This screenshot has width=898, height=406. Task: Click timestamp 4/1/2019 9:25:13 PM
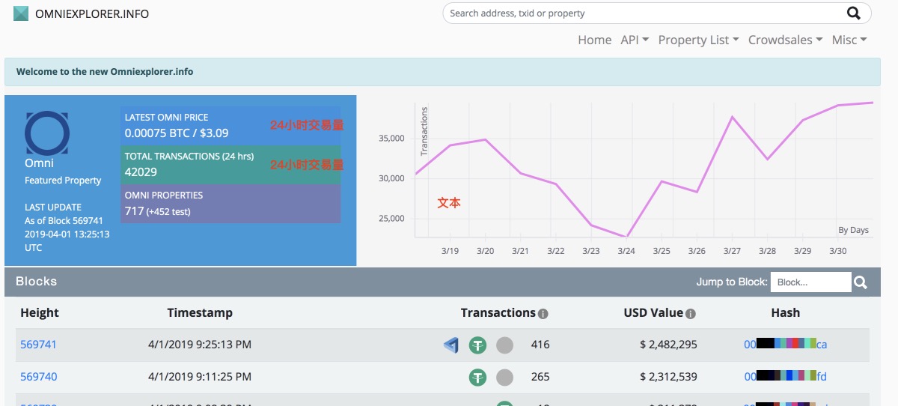200,345
